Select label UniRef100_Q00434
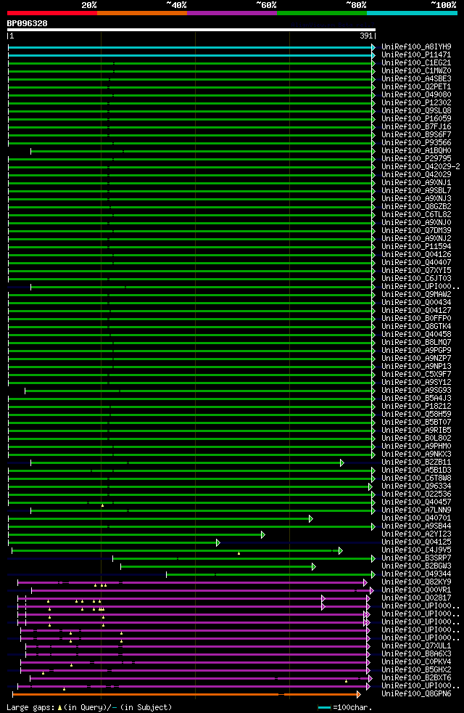464x713 pixels. click(x=416, y=302)
